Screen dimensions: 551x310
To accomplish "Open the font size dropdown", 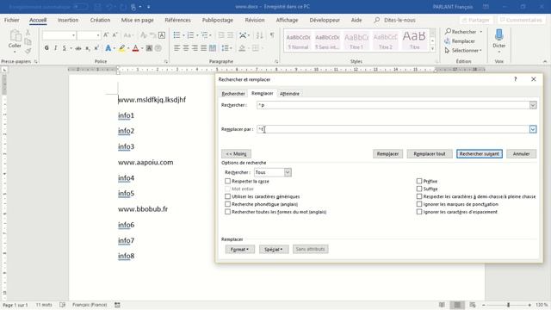I will point(97,35).
